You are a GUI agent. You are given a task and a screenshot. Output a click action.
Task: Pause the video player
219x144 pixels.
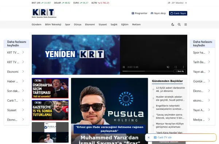coord(124,67)
